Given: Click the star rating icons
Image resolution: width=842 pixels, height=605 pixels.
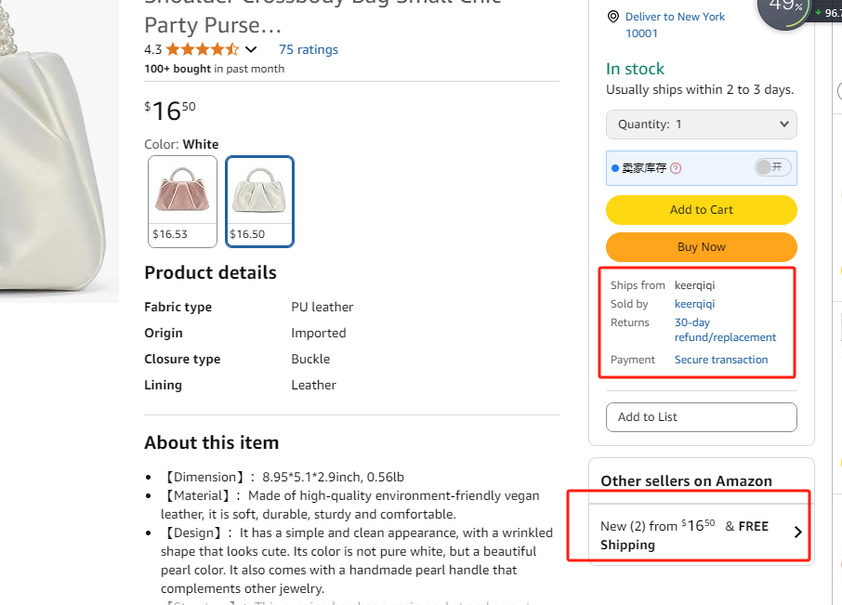Looking at the screenshot, I should coord(202,50).
